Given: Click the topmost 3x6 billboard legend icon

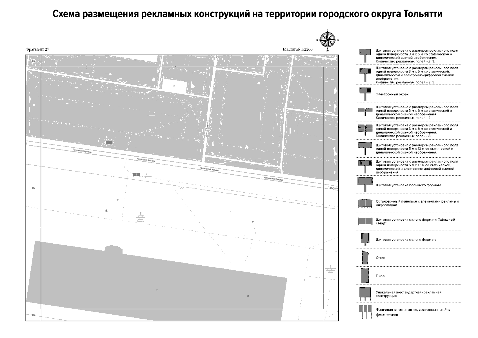Looking at the screenshot, I should point(364,52).
